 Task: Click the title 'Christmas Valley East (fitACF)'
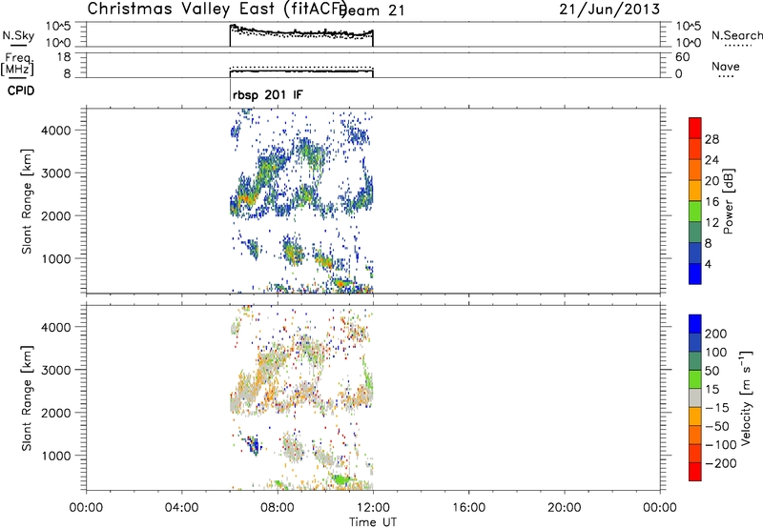coord(217,10)
